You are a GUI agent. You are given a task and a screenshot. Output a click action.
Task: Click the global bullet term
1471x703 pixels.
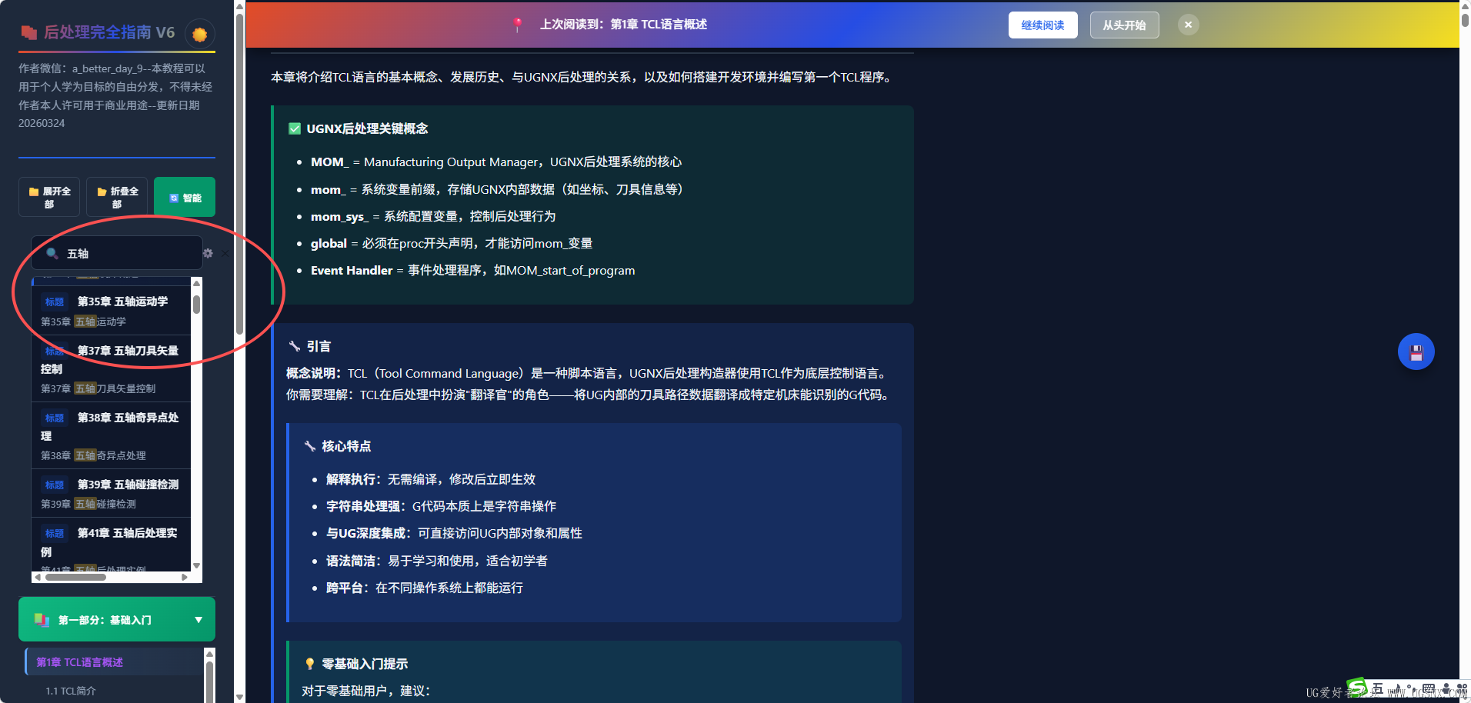pyautogui.click(x=329, y=244)
